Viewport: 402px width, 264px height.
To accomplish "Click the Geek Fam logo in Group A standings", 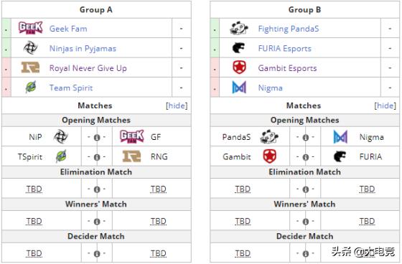I will coord(30,28).
